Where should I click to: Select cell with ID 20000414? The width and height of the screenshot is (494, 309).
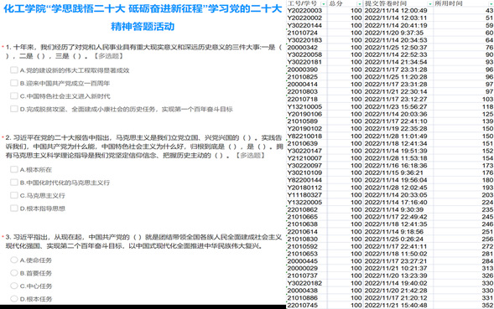coord(306,84)
